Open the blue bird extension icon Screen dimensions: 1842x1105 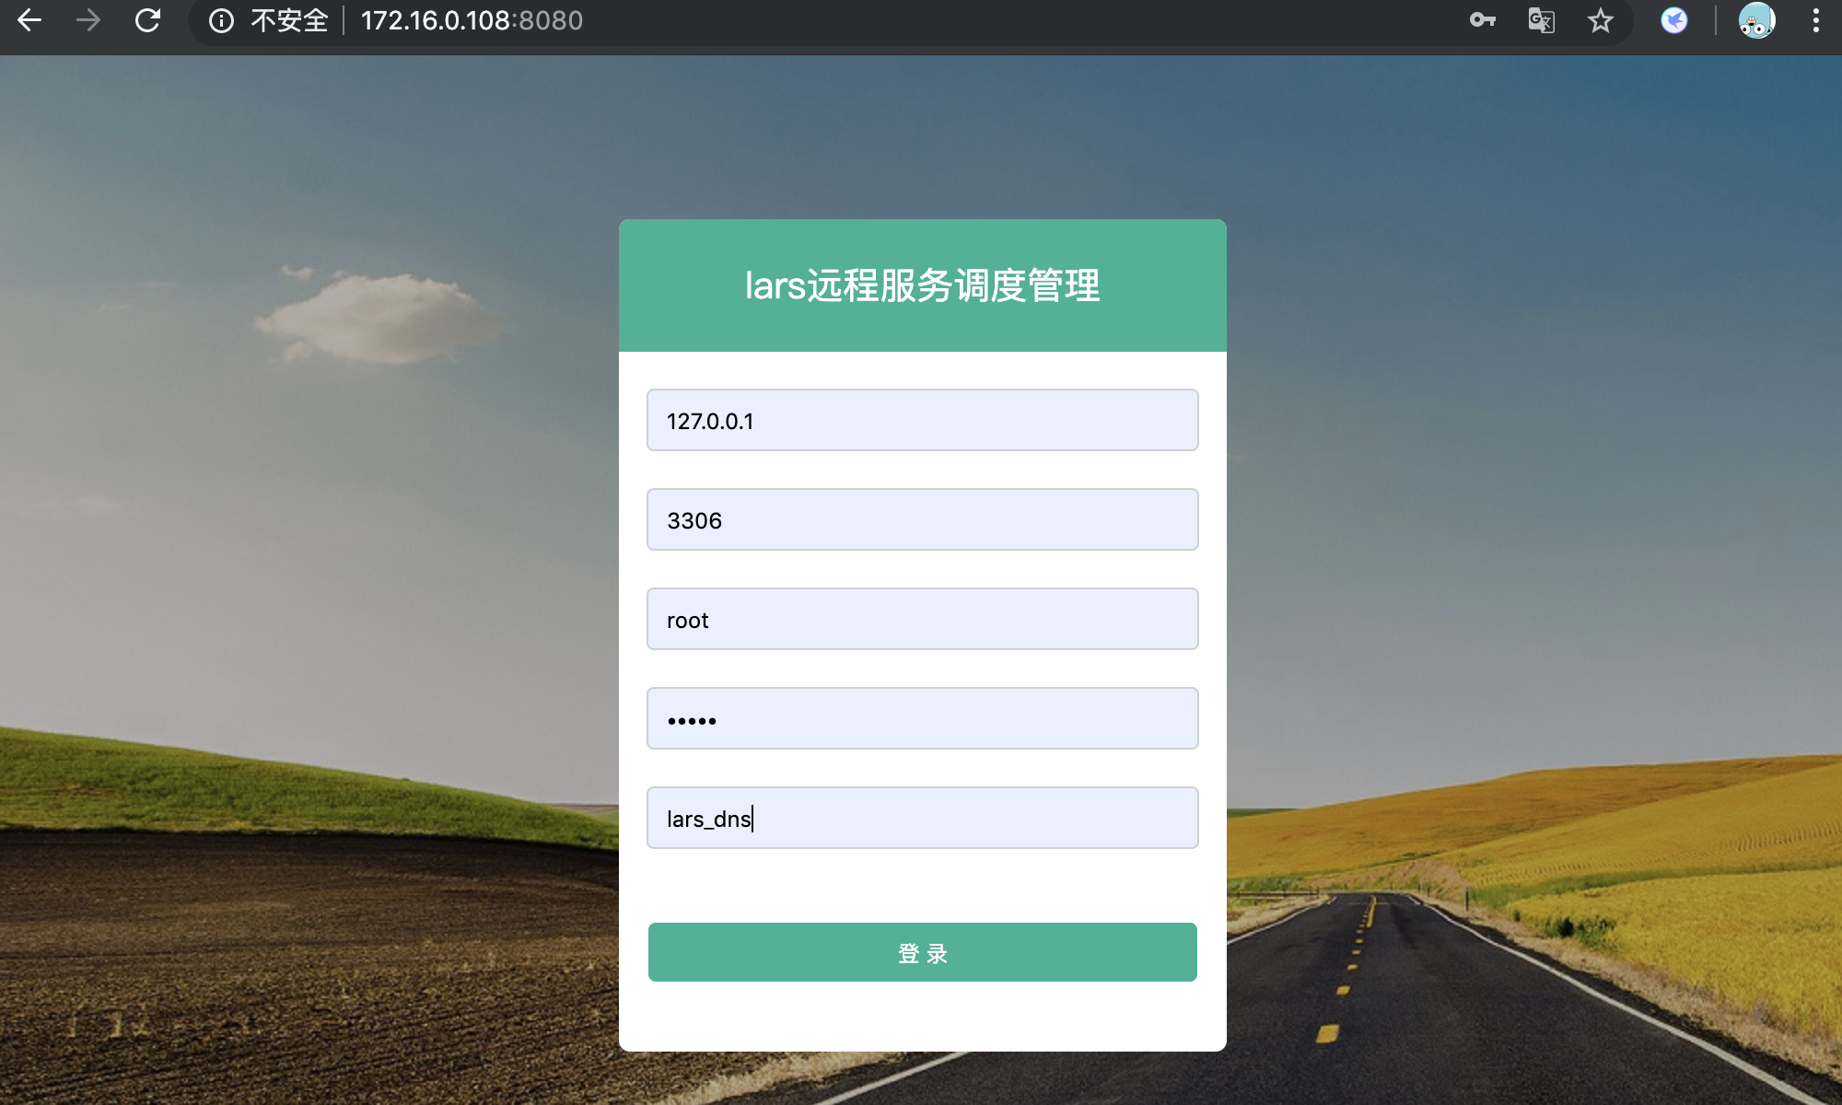tap(1673, 20)
